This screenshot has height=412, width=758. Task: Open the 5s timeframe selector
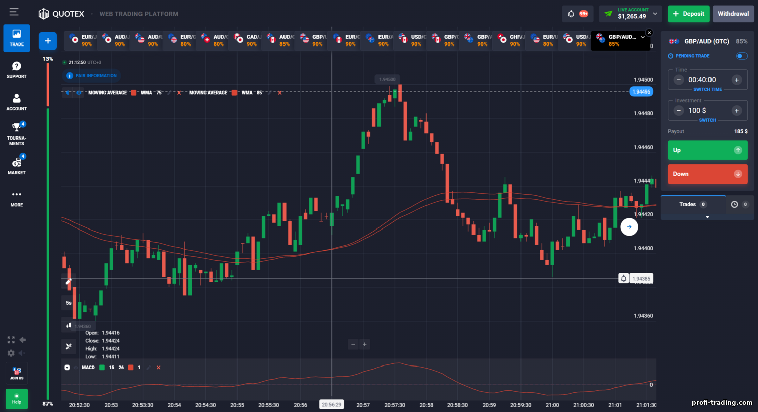(x=69, y=303)
